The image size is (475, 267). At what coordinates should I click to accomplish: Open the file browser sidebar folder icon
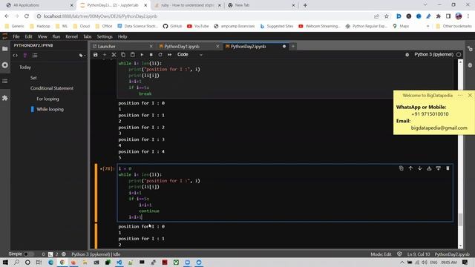tap(5, 49)
